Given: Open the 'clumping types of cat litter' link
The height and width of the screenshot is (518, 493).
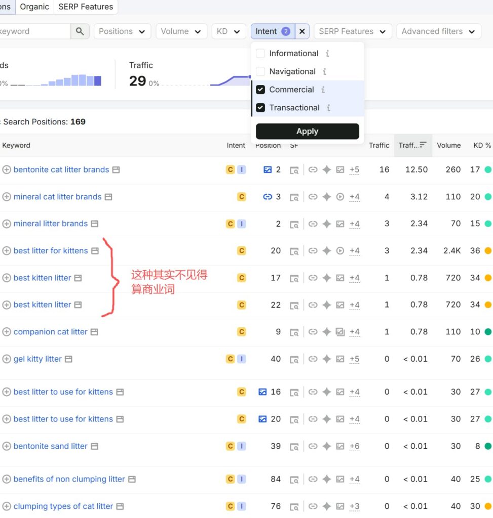Looking at the screenshot, I should 63,506.
